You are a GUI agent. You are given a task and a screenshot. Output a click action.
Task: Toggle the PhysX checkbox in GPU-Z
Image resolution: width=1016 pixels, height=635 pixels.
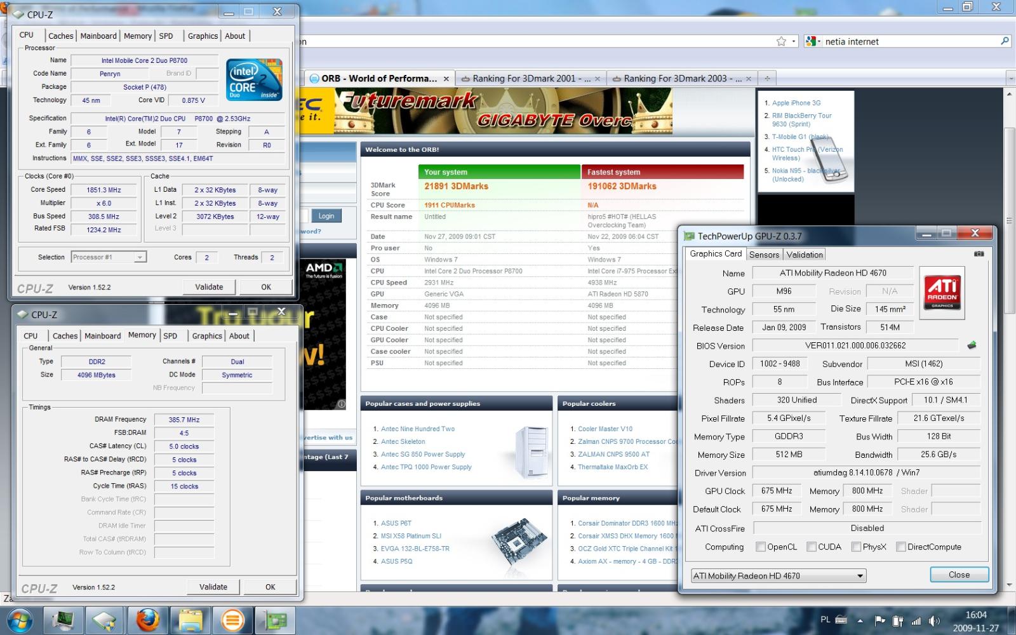coord(856,547)
